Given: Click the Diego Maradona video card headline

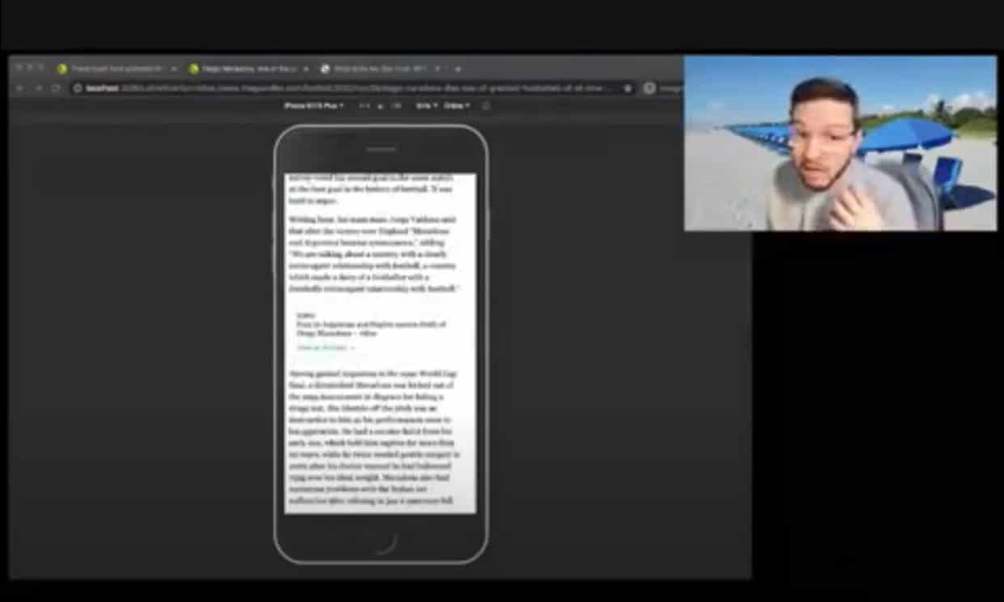Looking at the screenshot, I should click(370, 329).
